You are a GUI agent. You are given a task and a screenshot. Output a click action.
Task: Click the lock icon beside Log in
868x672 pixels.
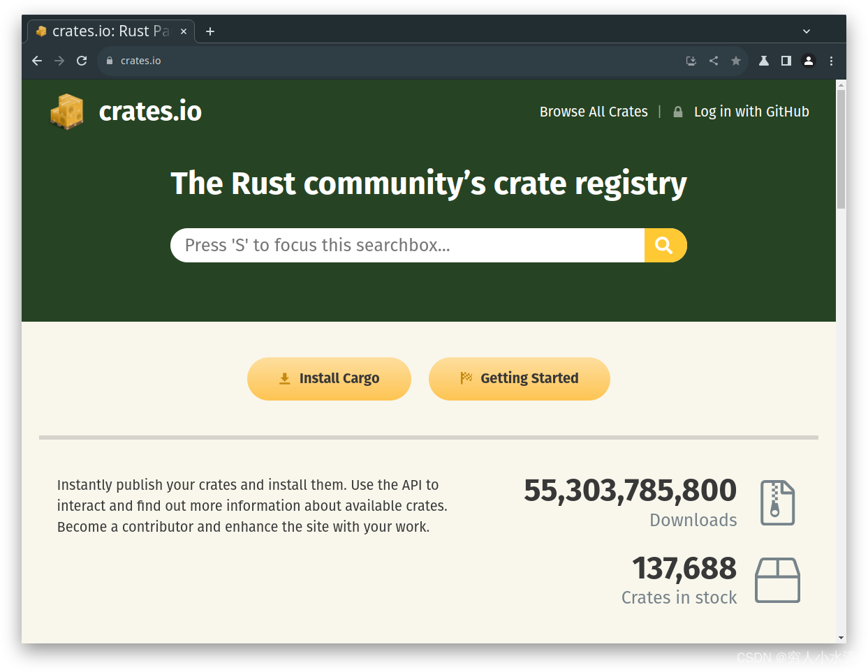click(x=678, y=112)
